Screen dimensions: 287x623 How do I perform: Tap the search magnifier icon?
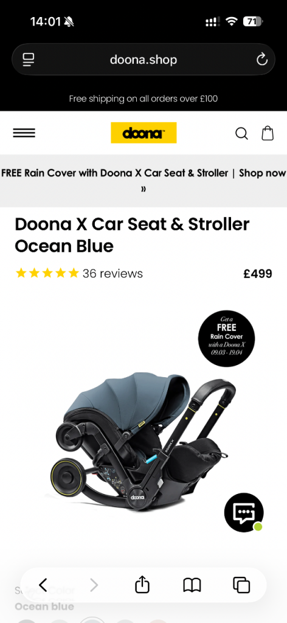241,133
